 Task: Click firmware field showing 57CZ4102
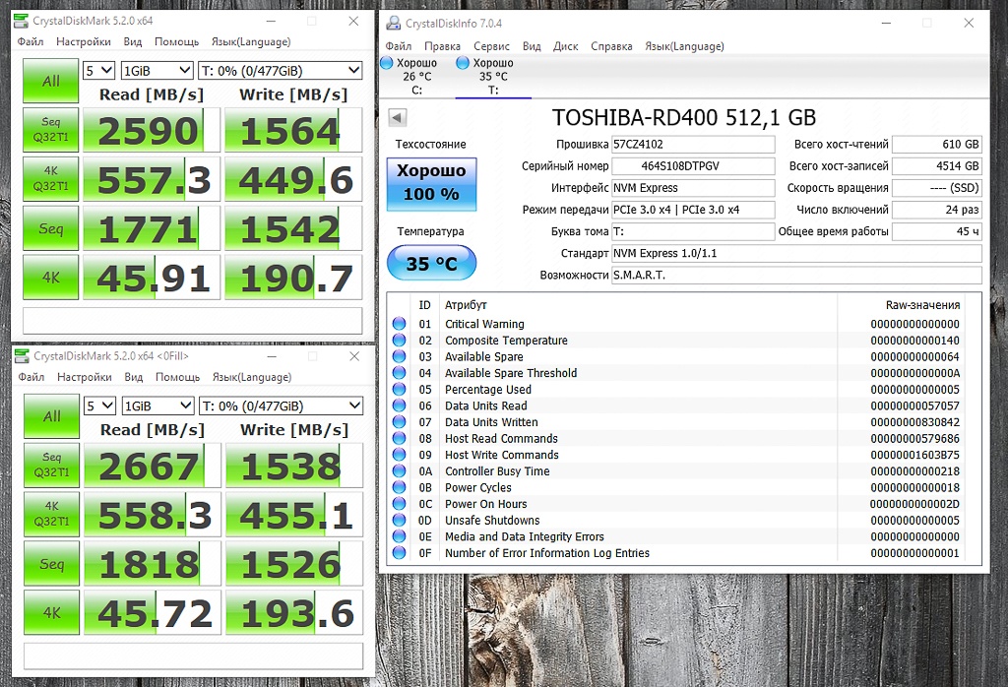tap(692, 144)
